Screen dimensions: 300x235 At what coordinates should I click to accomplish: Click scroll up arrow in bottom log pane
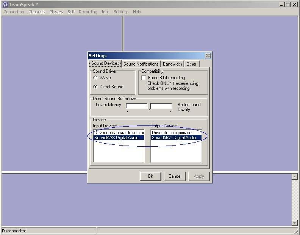[x=294, y=177]
